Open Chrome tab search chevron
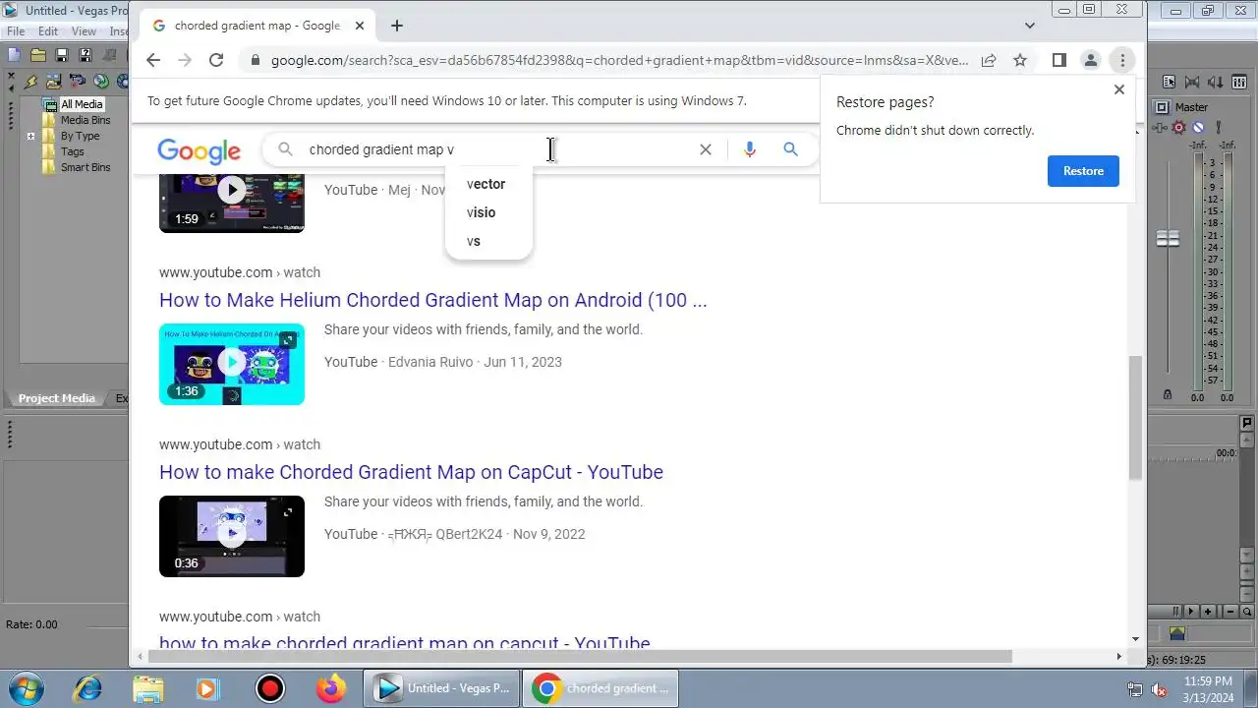This screenshot has height=708, width=1258. click(x=1029, y=26)
